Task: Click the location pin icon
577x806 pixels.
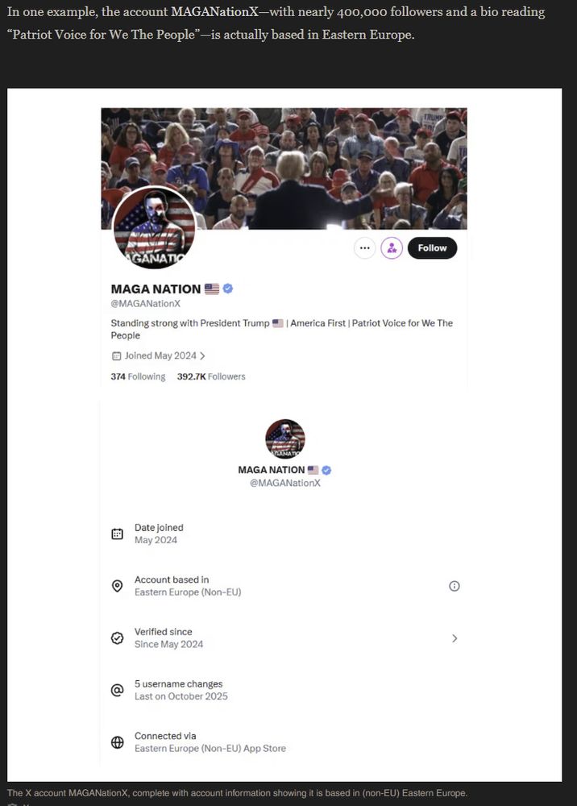Action: point(117,586)
